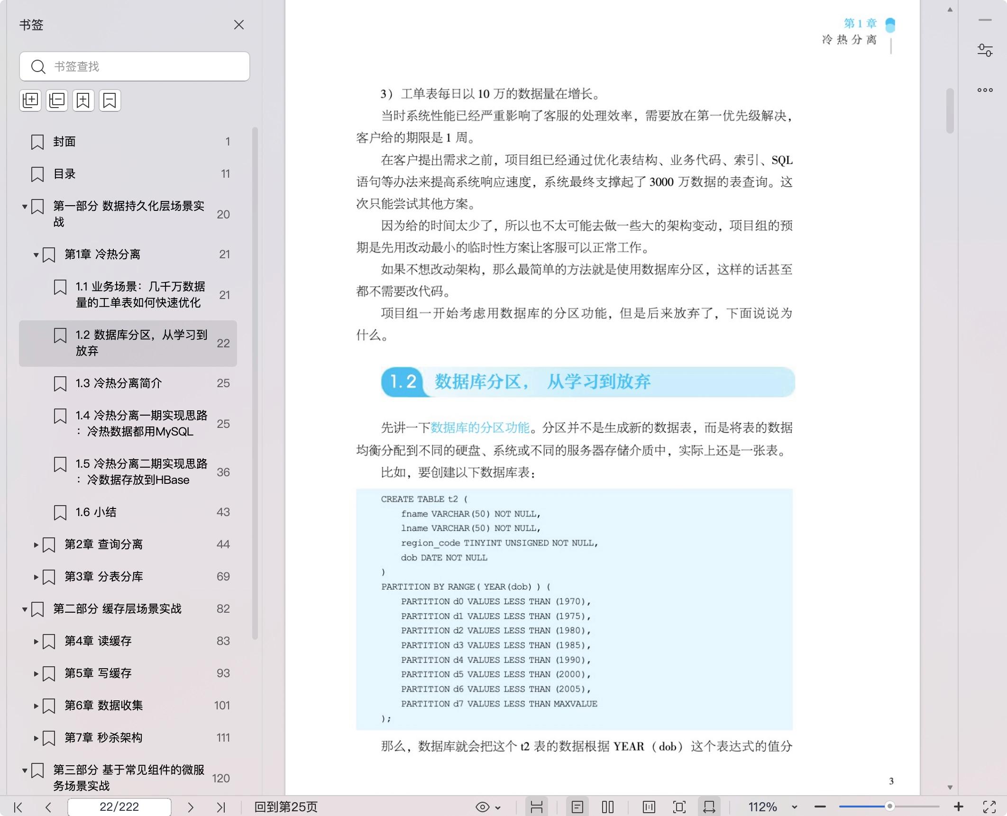Open bookmark 1.6 小结
This screenshot has height=816, width=1007.
tap(96, 512)
